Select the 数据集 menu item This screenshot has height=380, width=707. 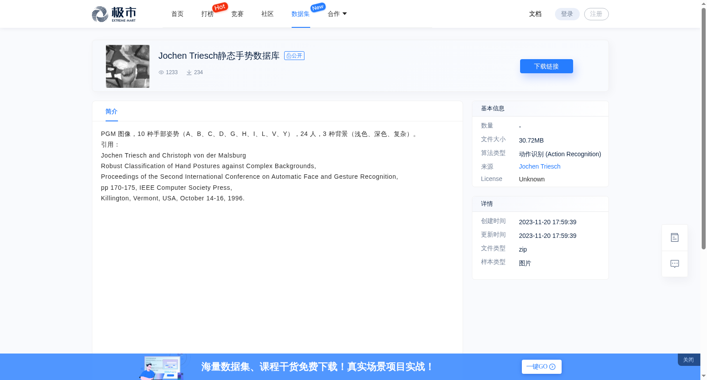point(300,14)
